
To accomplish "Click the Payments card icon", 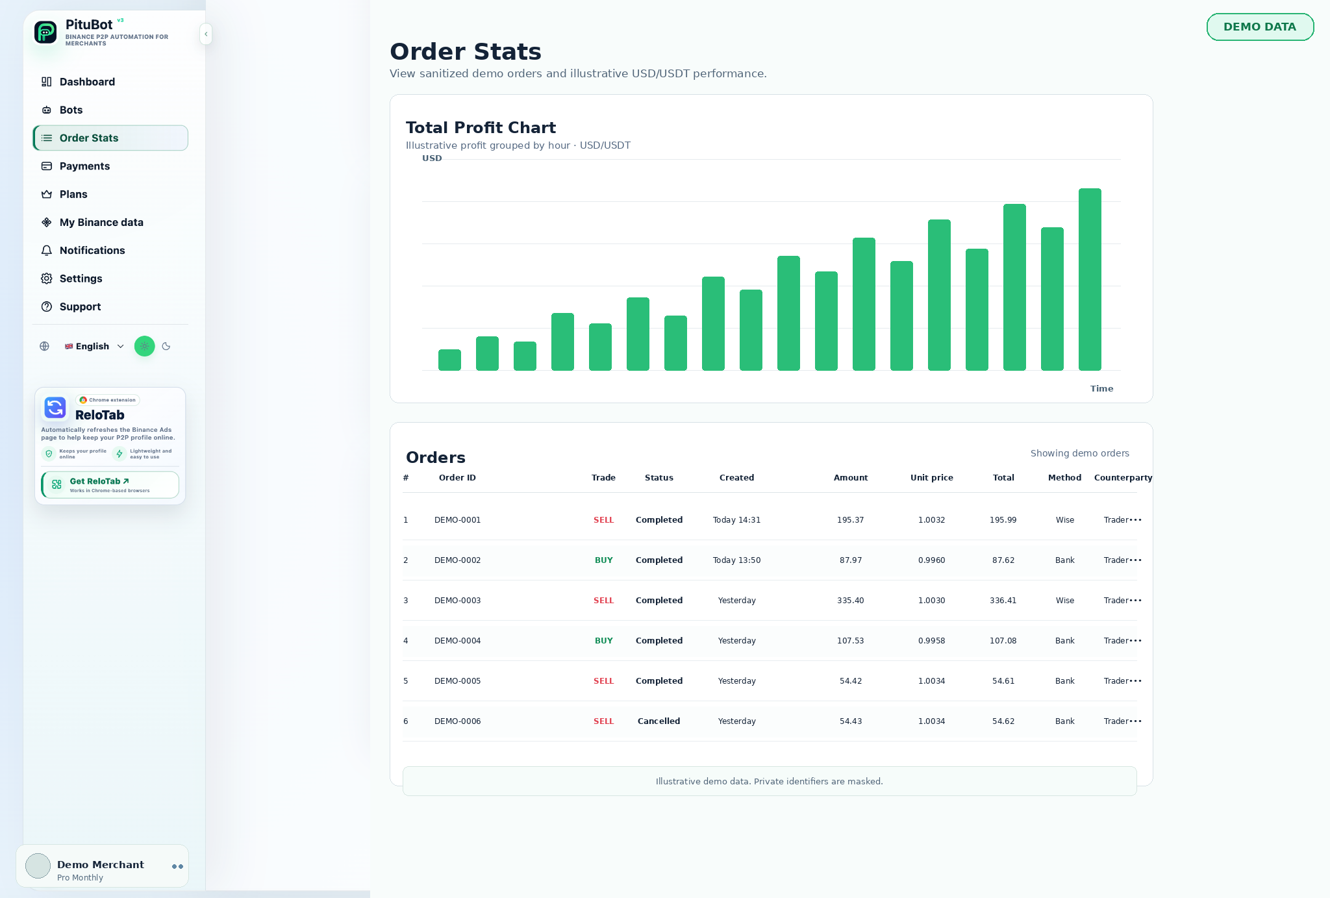I will (47, 166).
